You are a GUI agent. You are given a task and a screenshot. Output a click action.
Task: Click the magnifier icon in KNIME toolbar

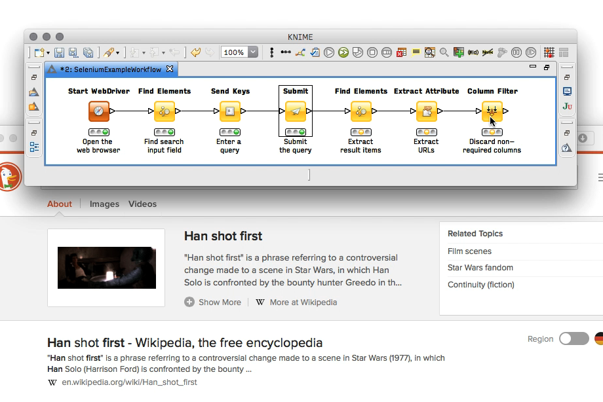(444, 52)
